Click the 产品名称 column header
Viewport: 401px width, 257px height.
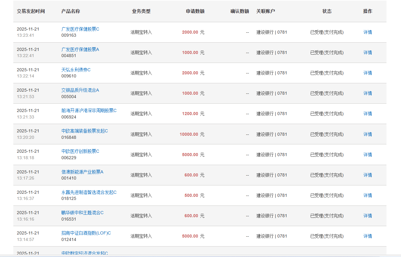coord(71,11)
